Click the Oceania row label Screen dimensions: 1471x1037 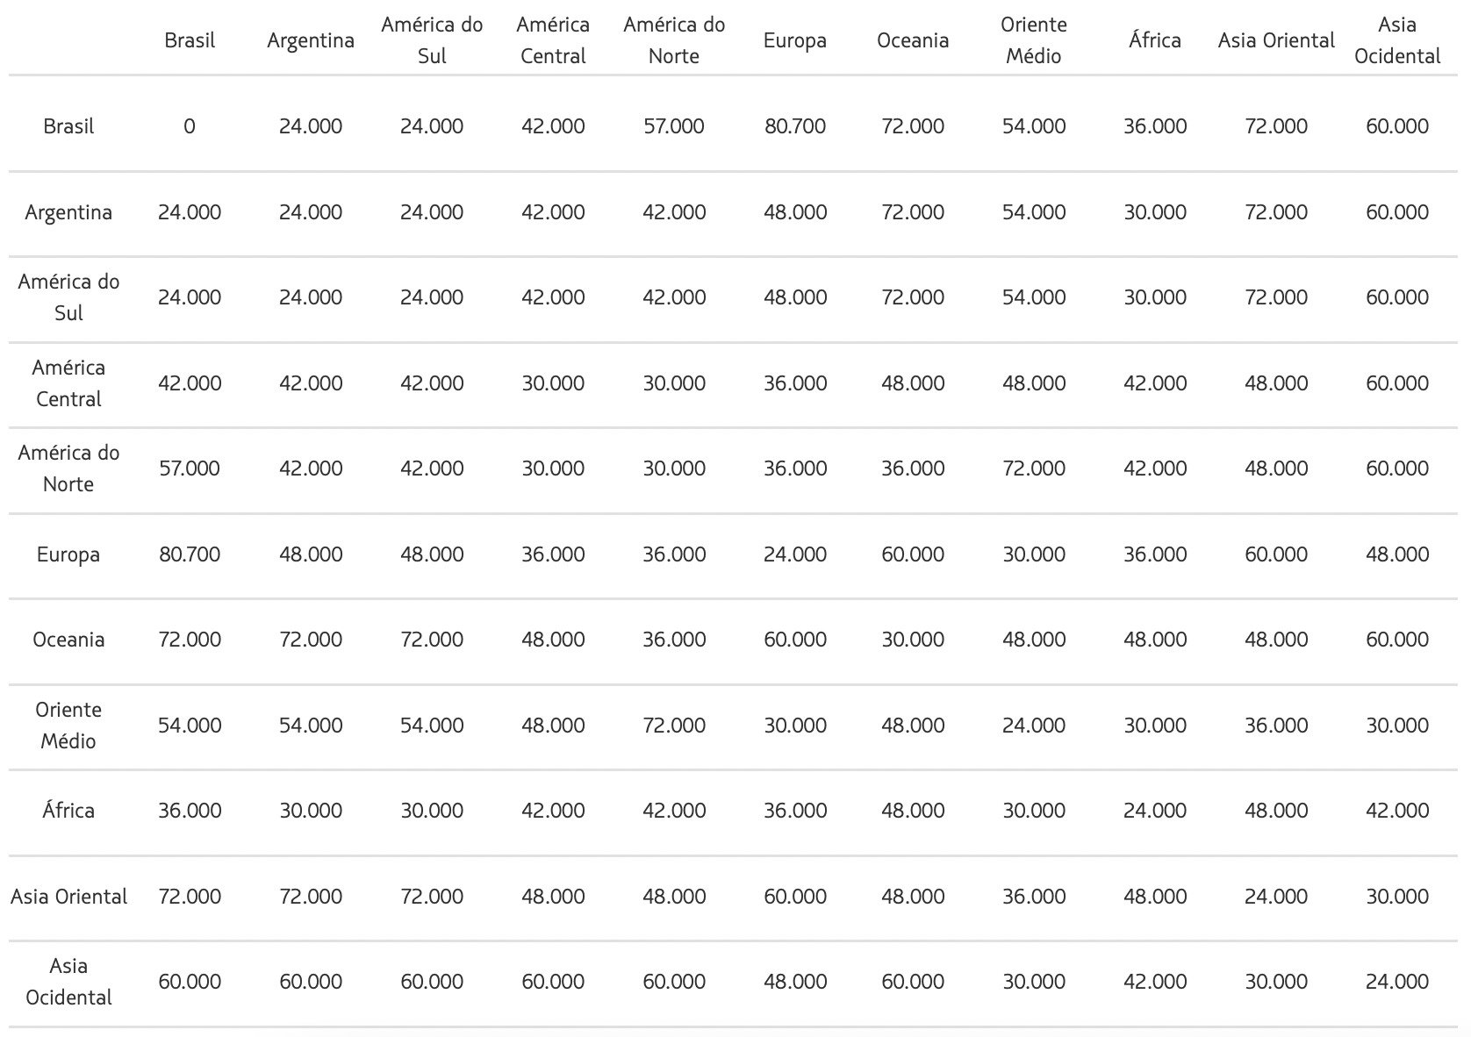[x=68, y=640]
